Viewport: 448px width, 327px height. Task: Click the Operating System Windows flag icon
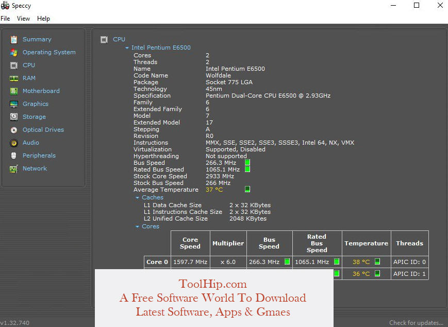tap(14, 52)
